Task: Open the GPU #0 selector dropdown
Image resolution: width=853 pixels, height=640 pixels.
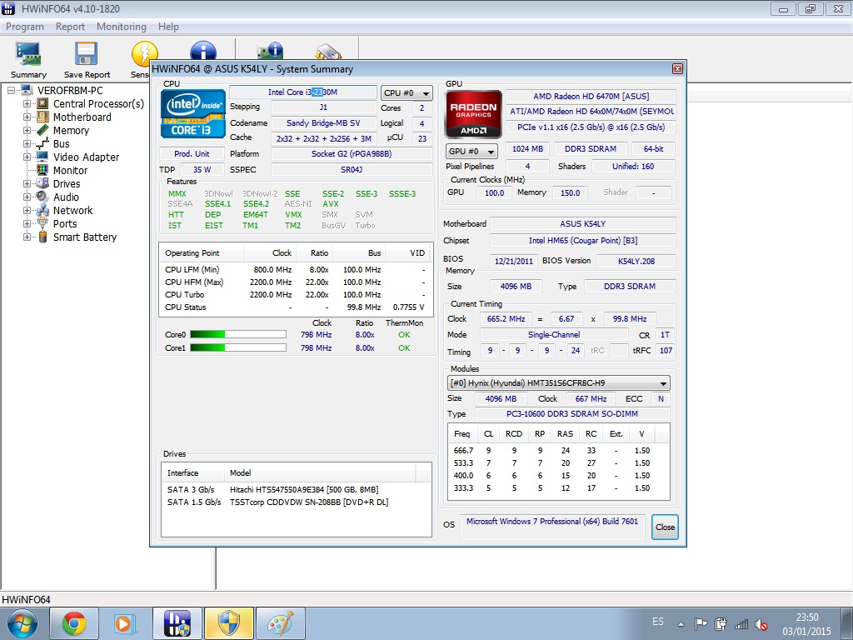Action: [x=471, y=152]
